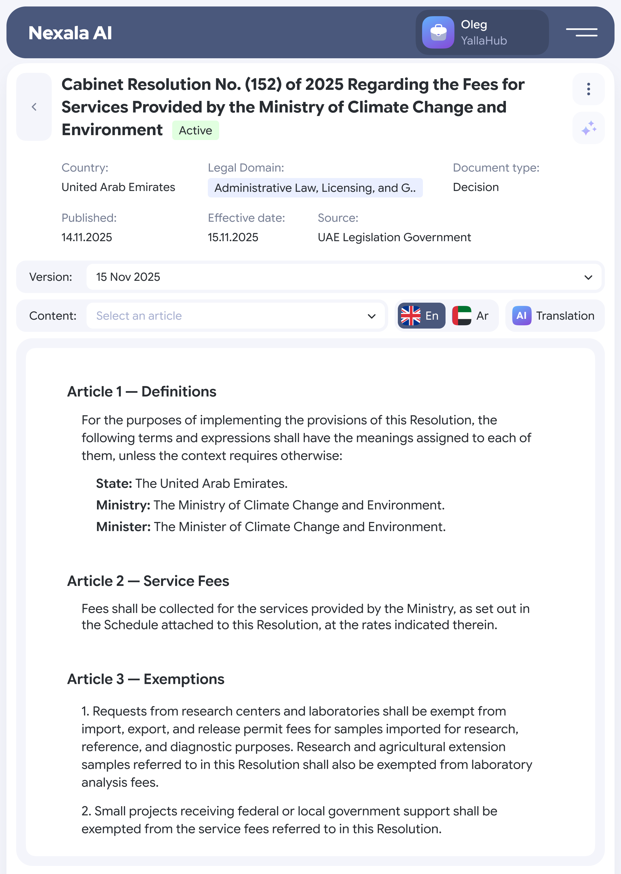
Task: Click the UAE flag icon
Action: [x=461, y=316]
